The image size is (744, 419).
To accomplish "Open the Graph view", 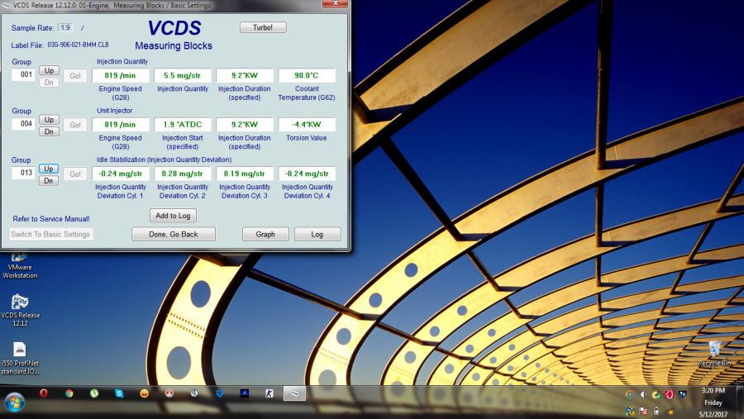I will [265, 234].
